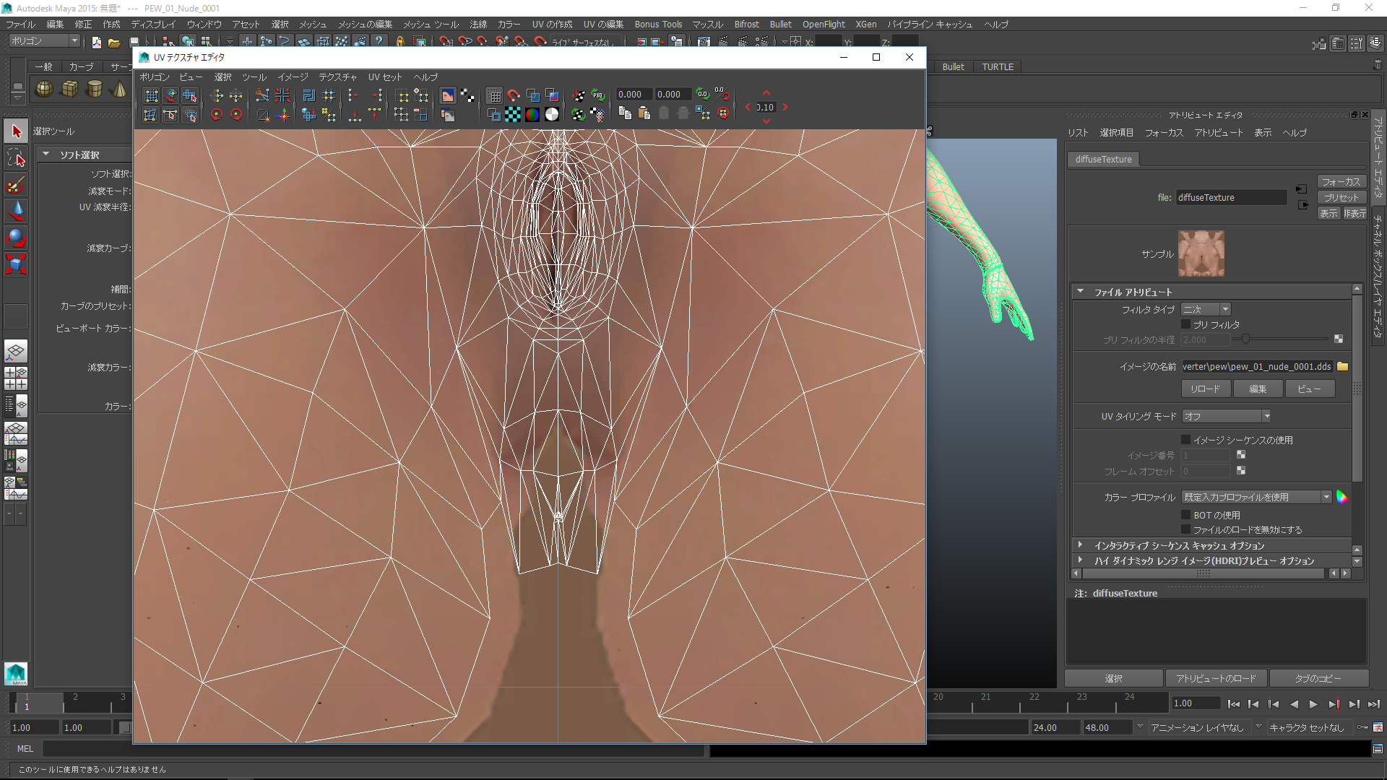This screenshot has width=1387, height=780.
Task: Toggle checker tile texture display icon
Action: click(x=513, y=114)
